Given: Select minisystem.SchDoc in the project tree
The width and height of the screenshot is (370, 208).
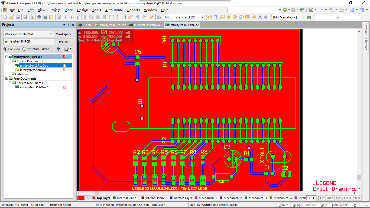Looking at the screenshot, I should [x=33, y=70].
